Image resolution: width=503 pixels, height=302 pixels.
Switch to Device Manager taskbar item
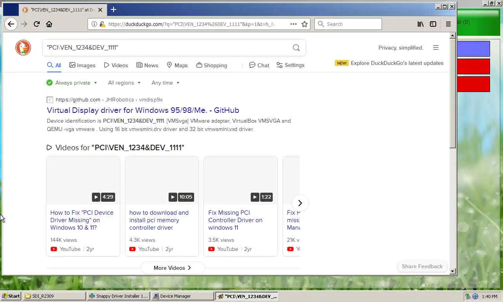pyautogui.click(x=182, y=296)
